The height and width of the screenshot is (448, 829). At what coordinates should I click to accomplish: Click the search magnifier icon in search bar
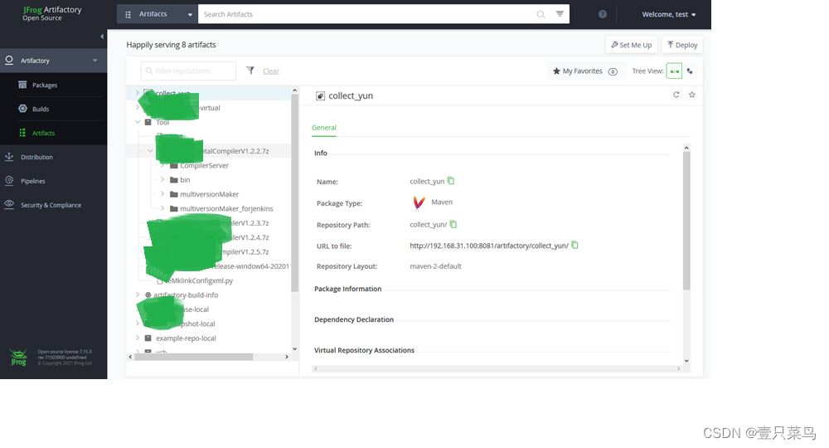click(541, 14)
